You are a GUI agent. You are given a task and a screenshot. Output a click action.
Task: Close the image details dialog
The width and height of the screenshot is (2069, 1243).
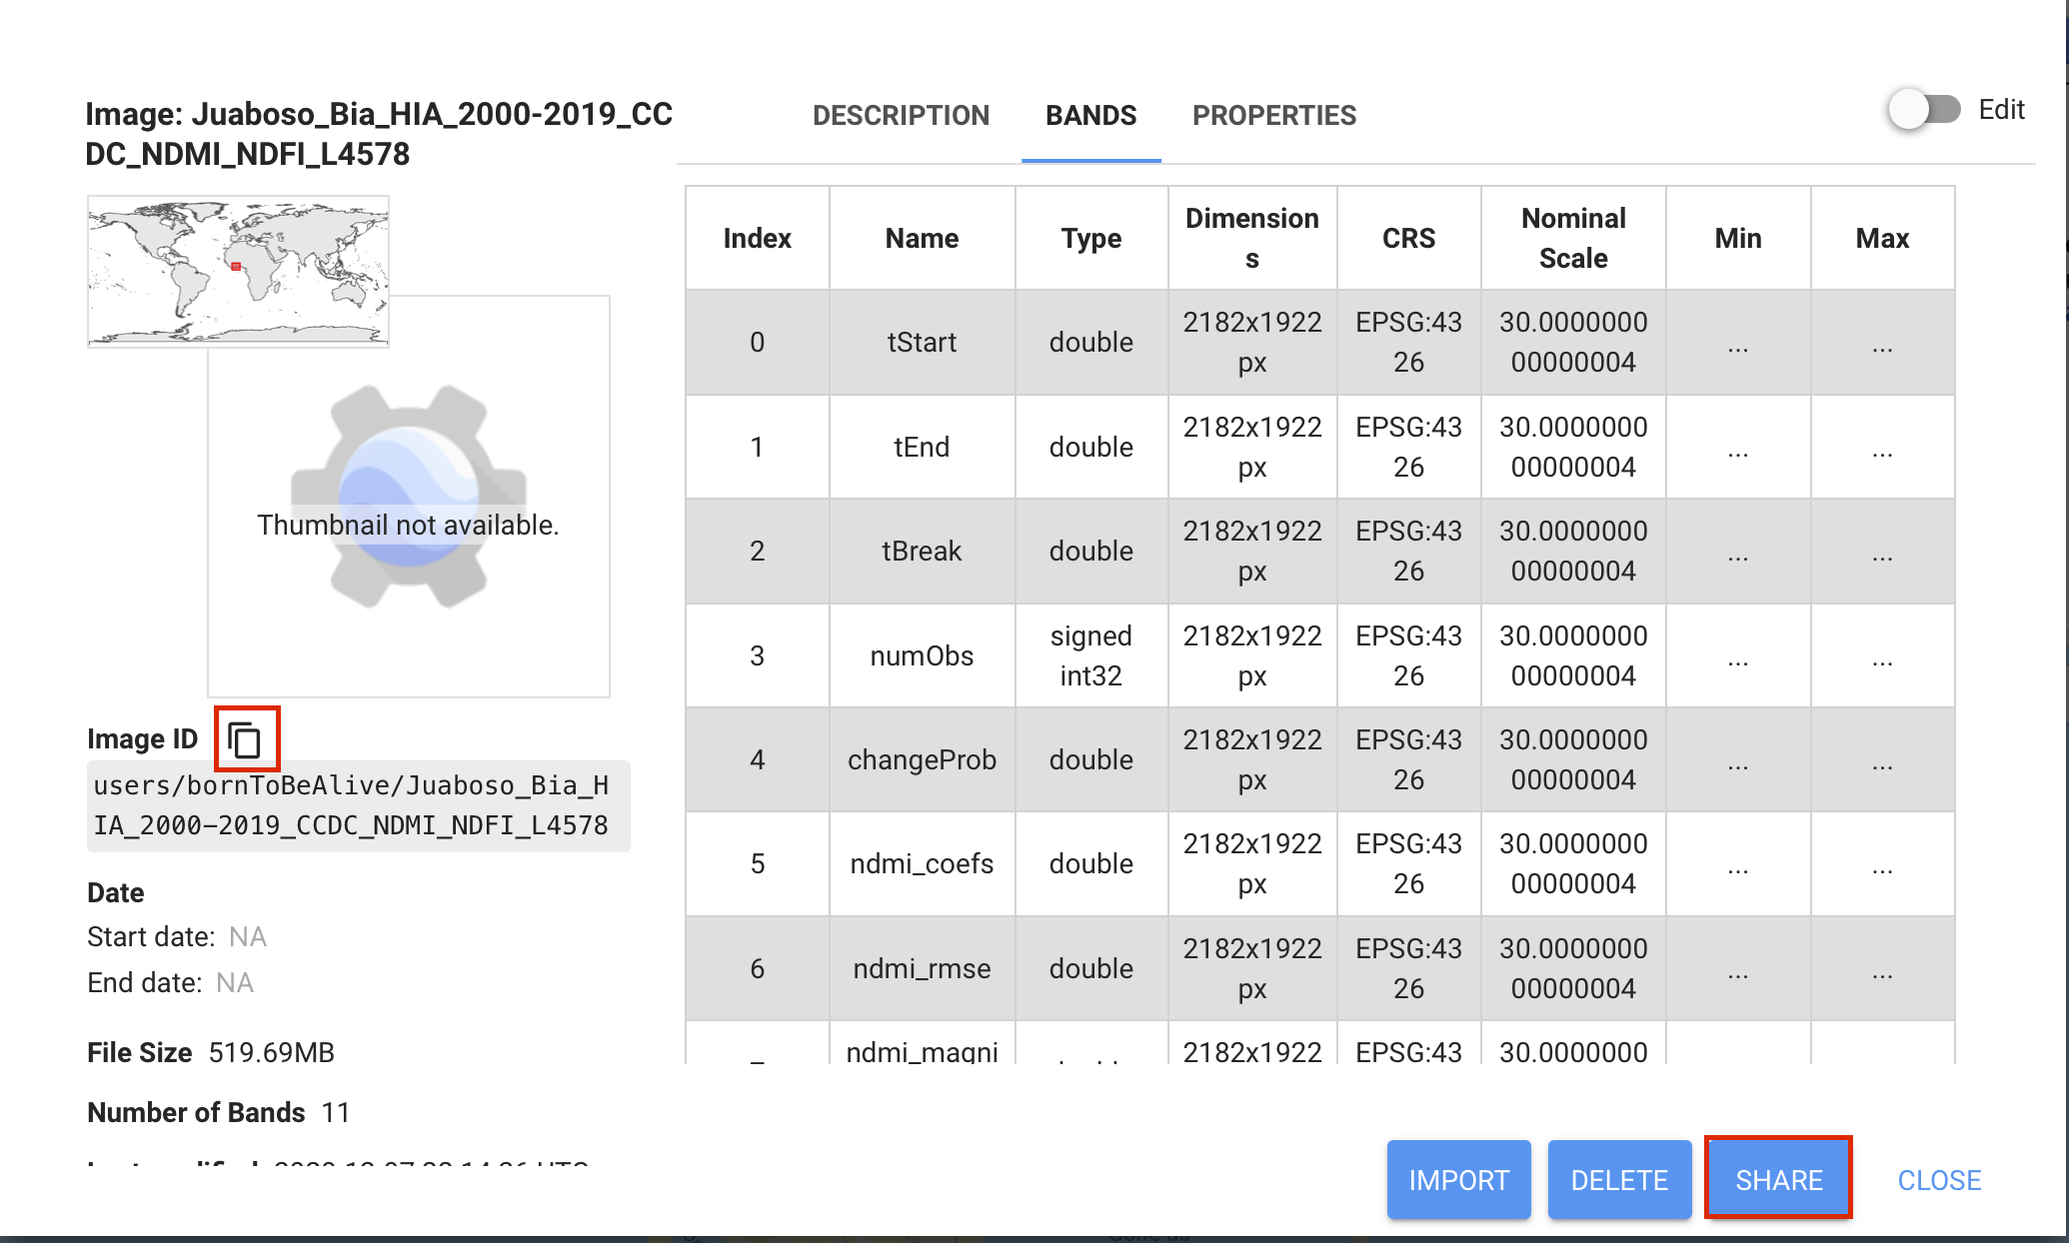1938,1180
